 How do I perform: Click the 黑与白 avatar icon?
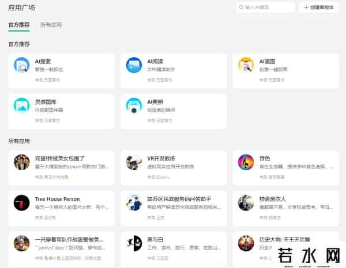[x=134, y=243]
